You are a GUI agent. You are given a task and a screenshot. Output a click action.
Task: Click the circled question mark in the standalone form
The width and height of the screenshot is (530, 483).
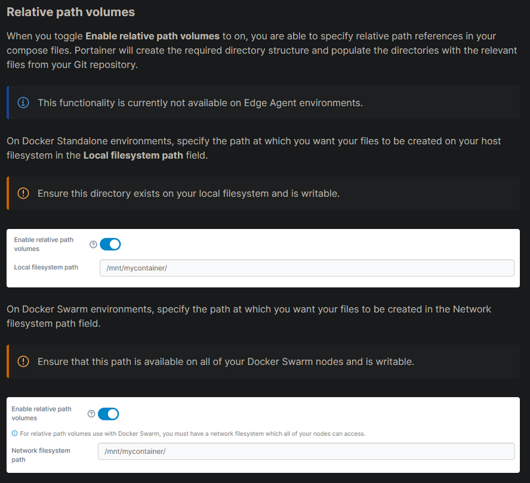93,244
